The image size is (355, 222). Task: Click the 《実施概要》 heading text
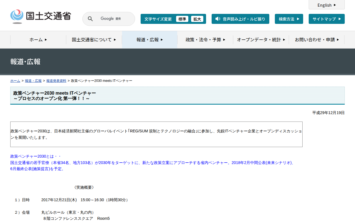(84, 187)
